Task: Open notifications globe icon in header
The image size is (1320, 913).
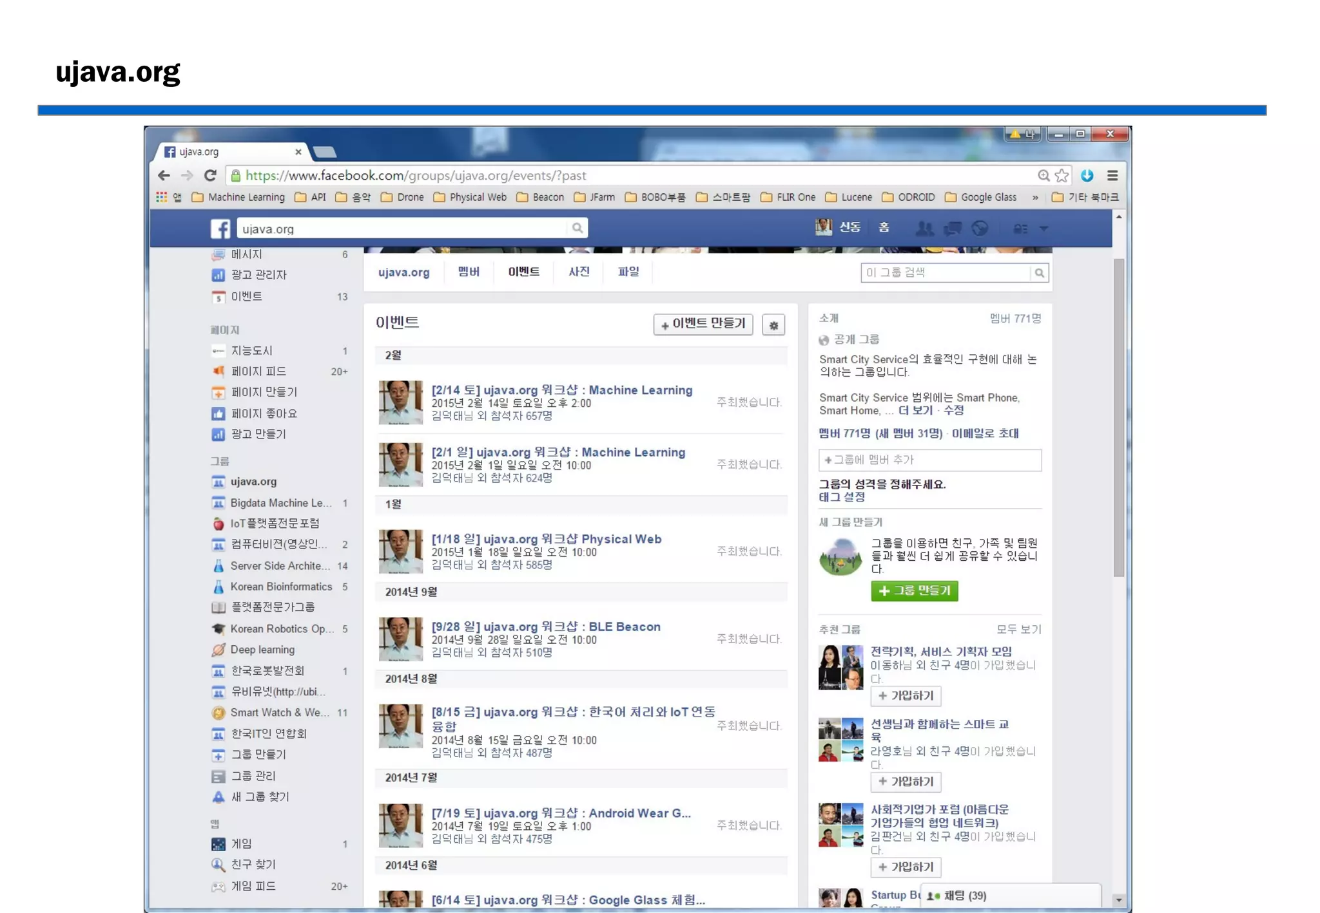Action: [x=980, y=229]
